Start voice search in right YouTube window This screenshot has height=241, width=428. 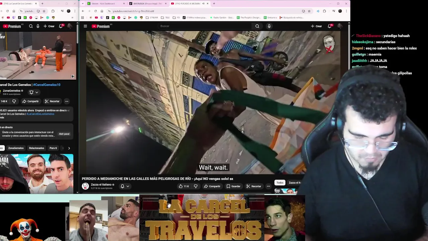(x=269, y=26)
